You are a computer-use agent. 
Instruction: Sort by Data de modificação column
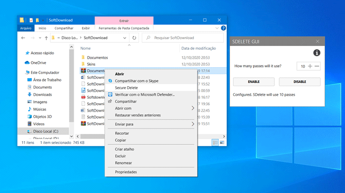pos(199,48)
